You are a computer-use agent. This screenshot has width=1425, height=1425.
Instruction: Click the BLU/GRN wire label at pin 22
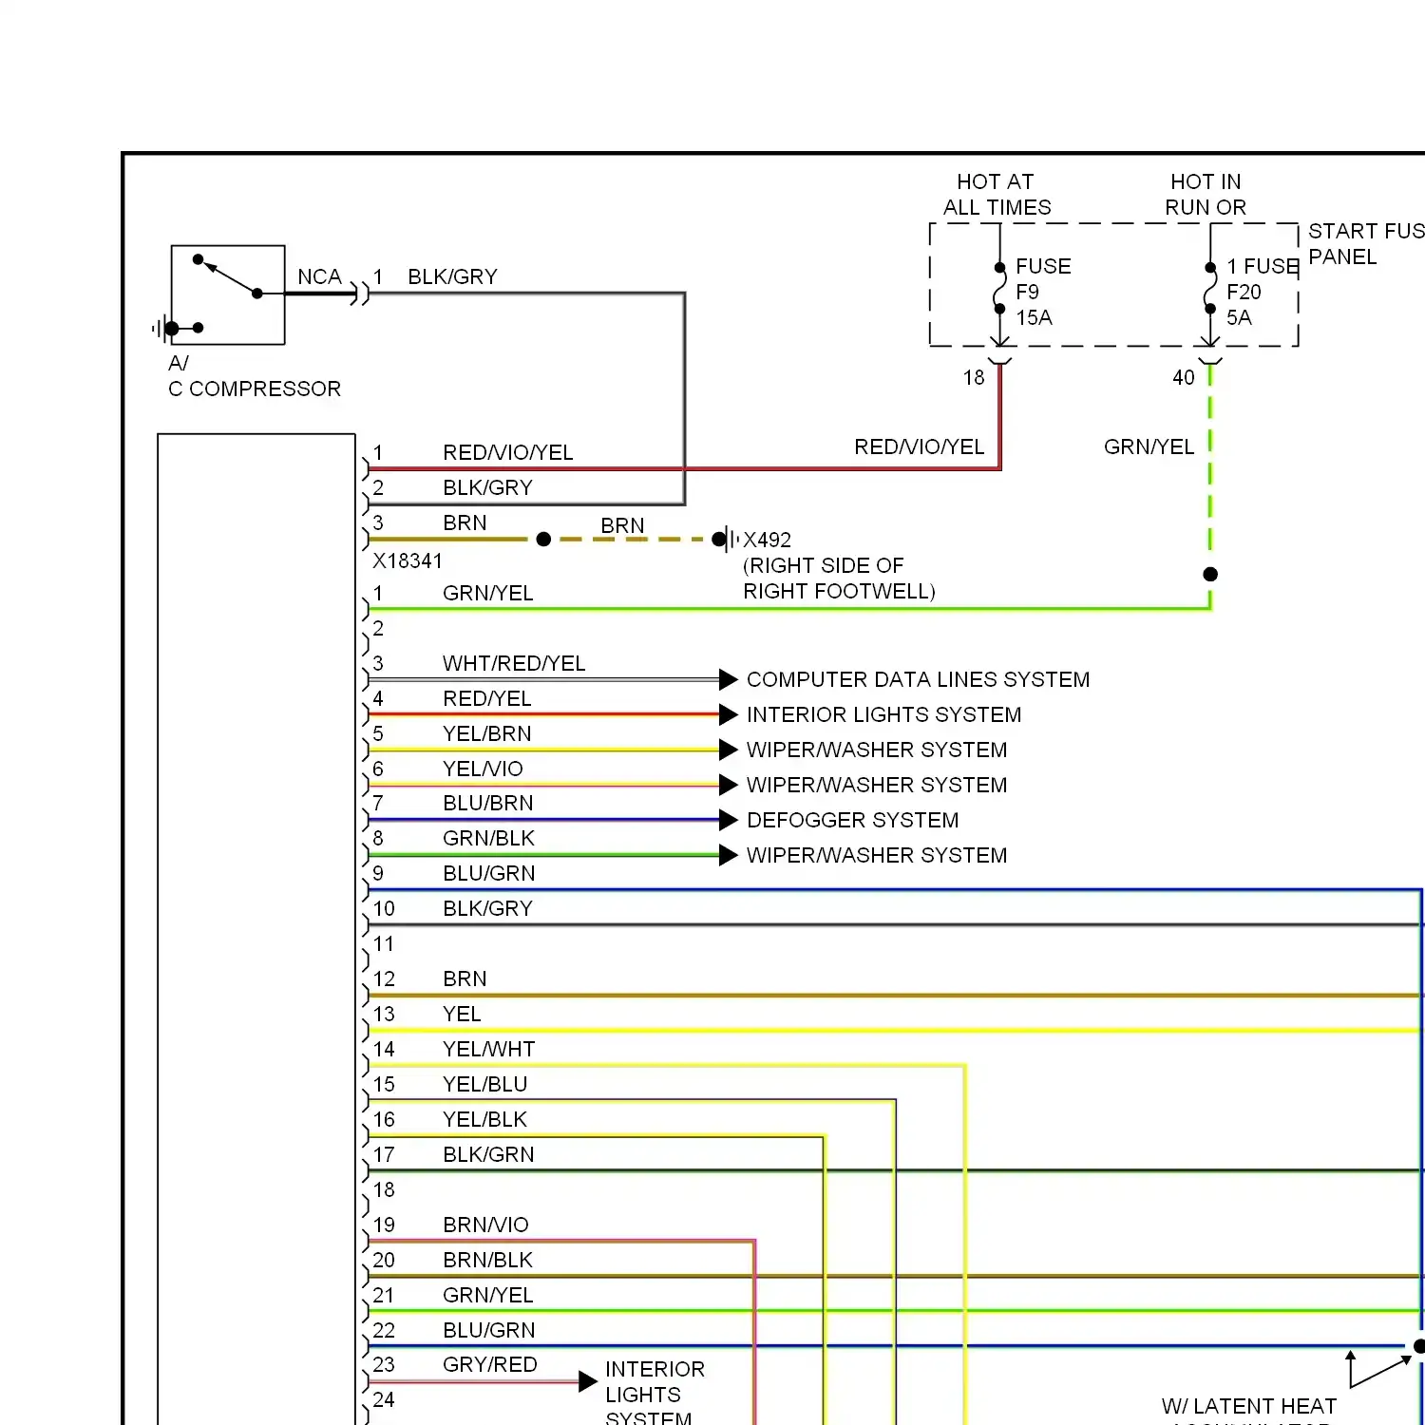point(489,1330)
